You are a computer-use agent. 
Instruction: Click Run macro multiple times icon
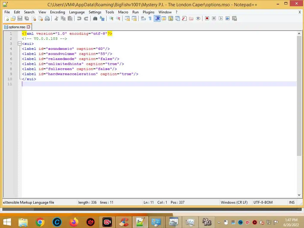click(x=228, y=18)
